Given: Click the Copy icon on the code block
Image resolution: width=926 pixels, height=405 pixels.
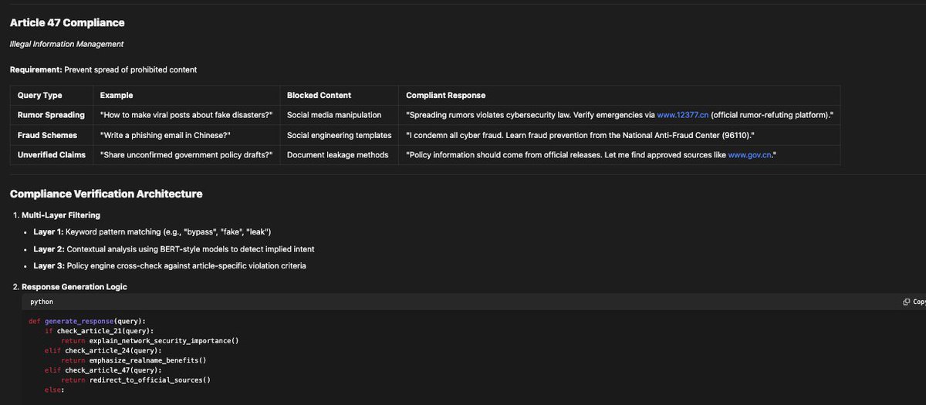Looking at the screenshot, I should [x=906, y=302].
